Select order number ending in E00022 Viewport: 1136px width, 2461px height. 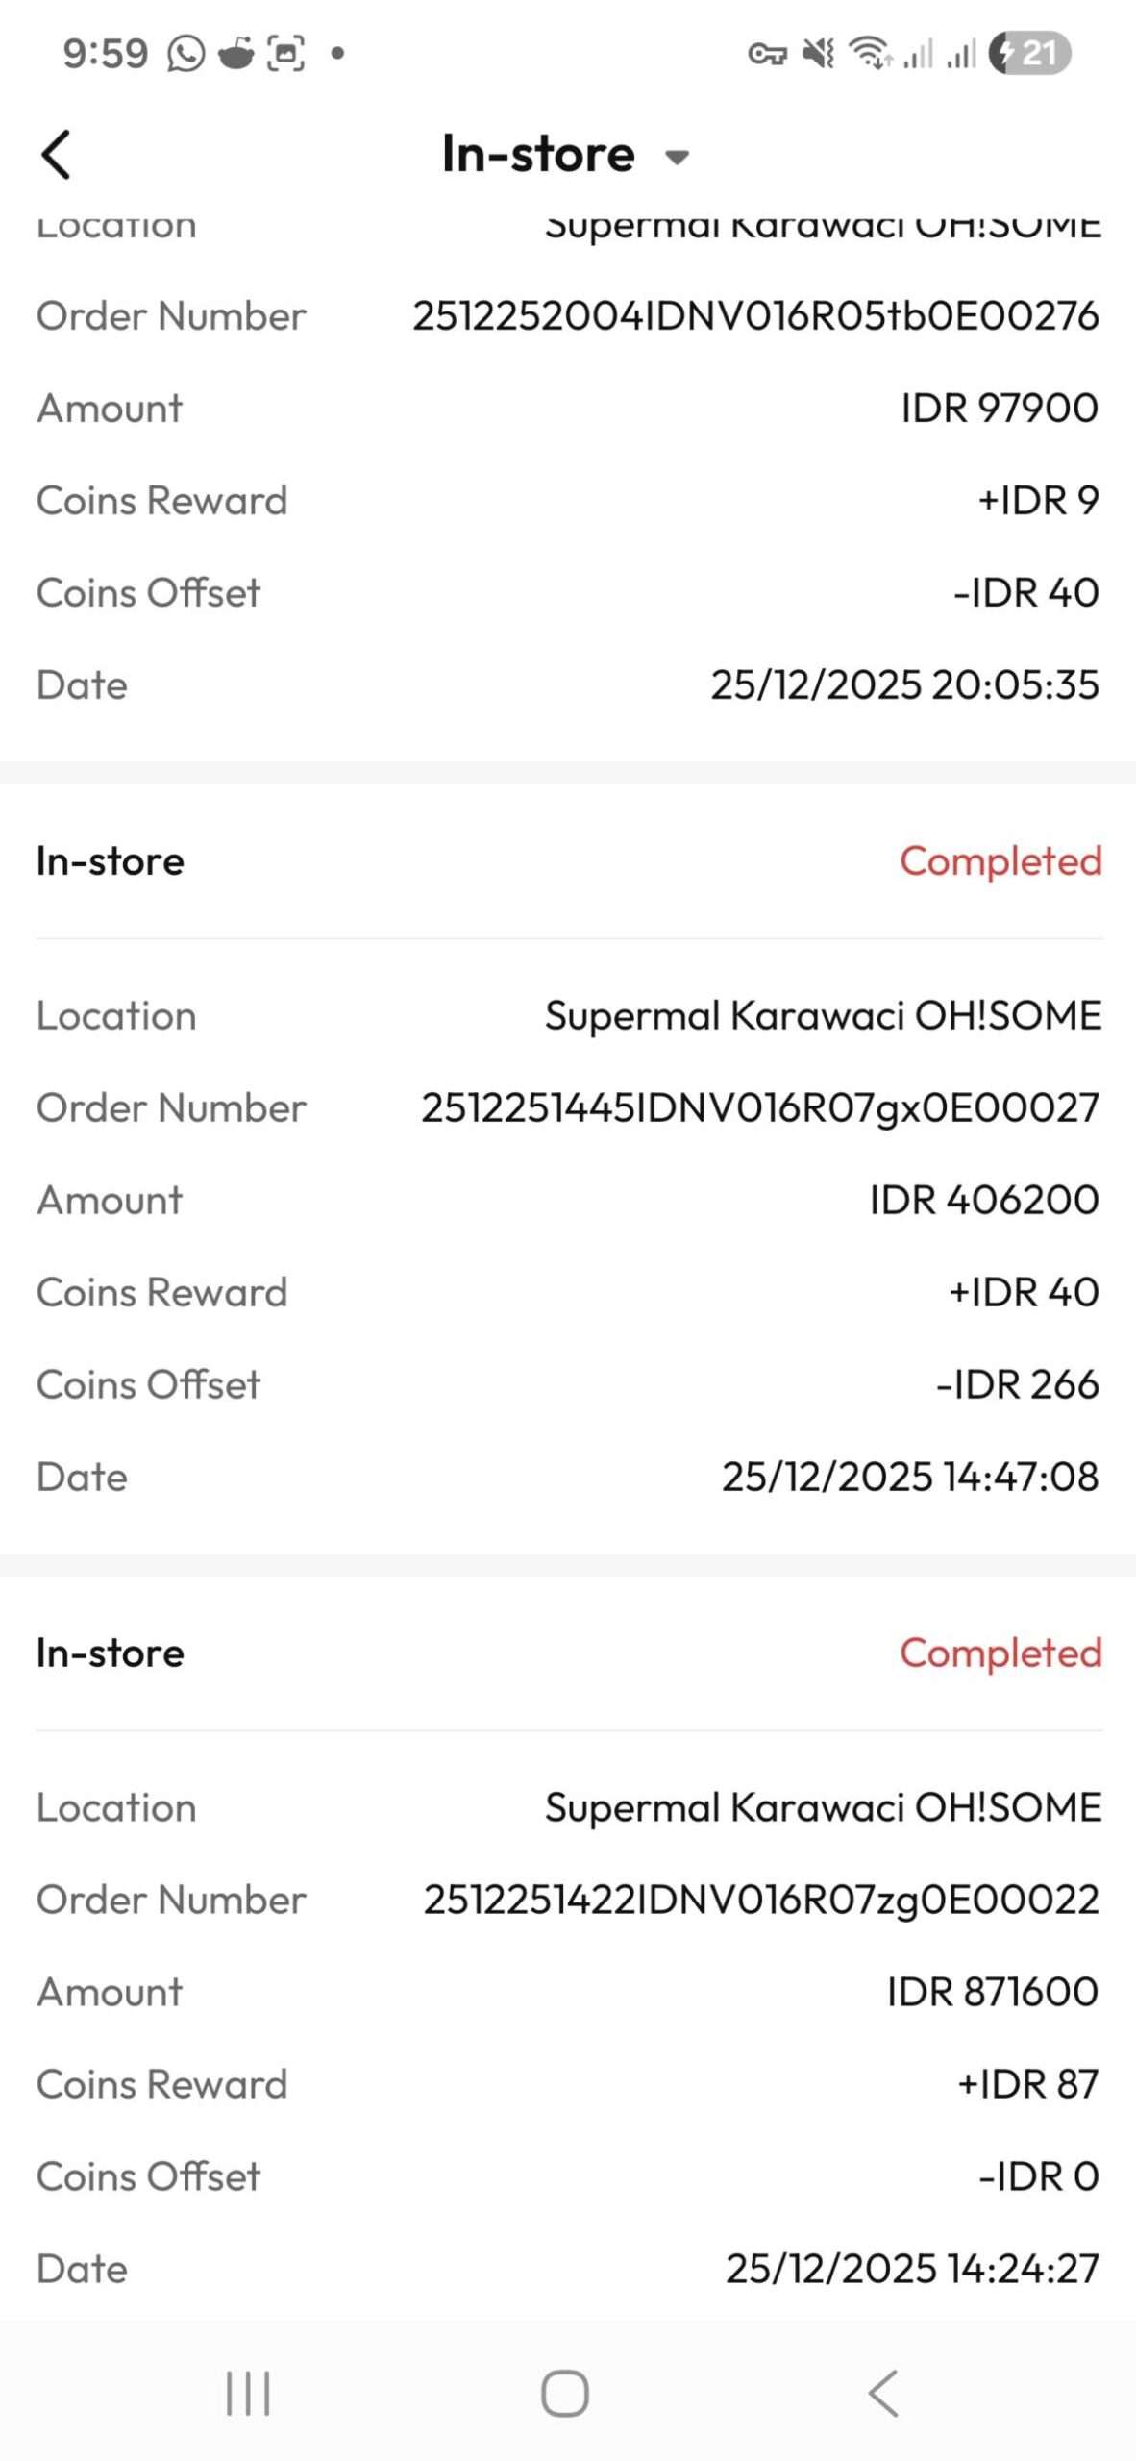click(760, 1900)
